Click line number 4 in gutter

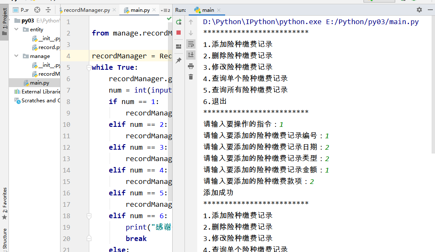tap(68, 56)
